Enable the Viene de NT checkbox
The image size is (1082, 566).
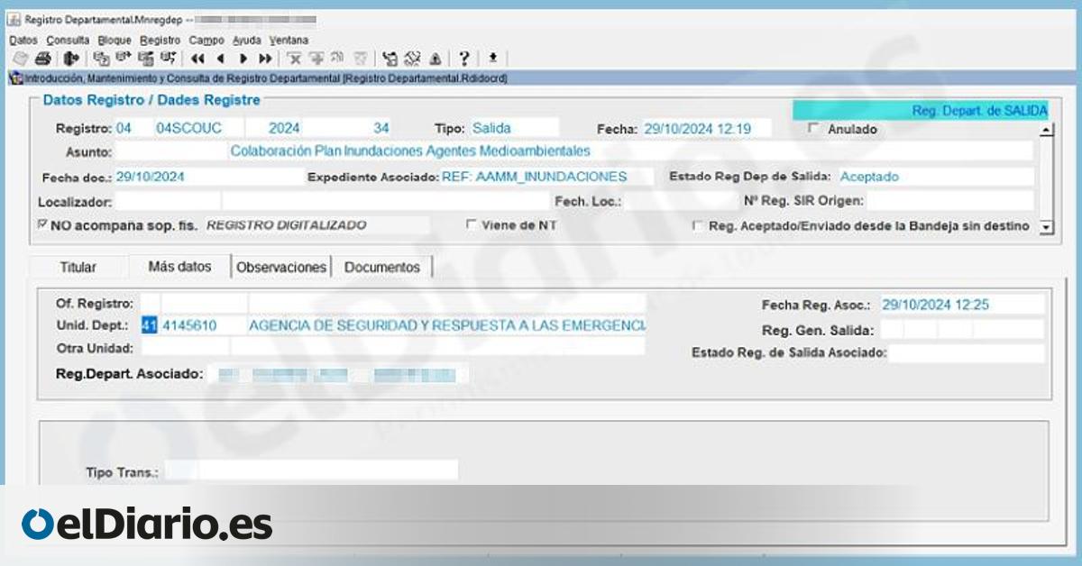[x=470, y=225]
